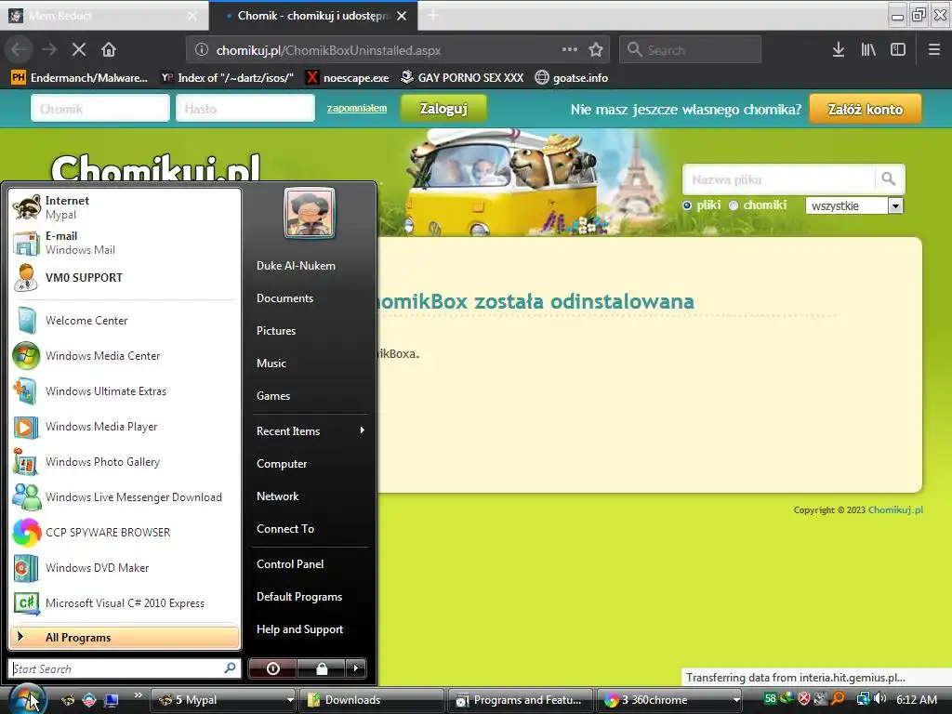Open the wszystkie dropdown

pyautogui.click(x=854, y=205)
